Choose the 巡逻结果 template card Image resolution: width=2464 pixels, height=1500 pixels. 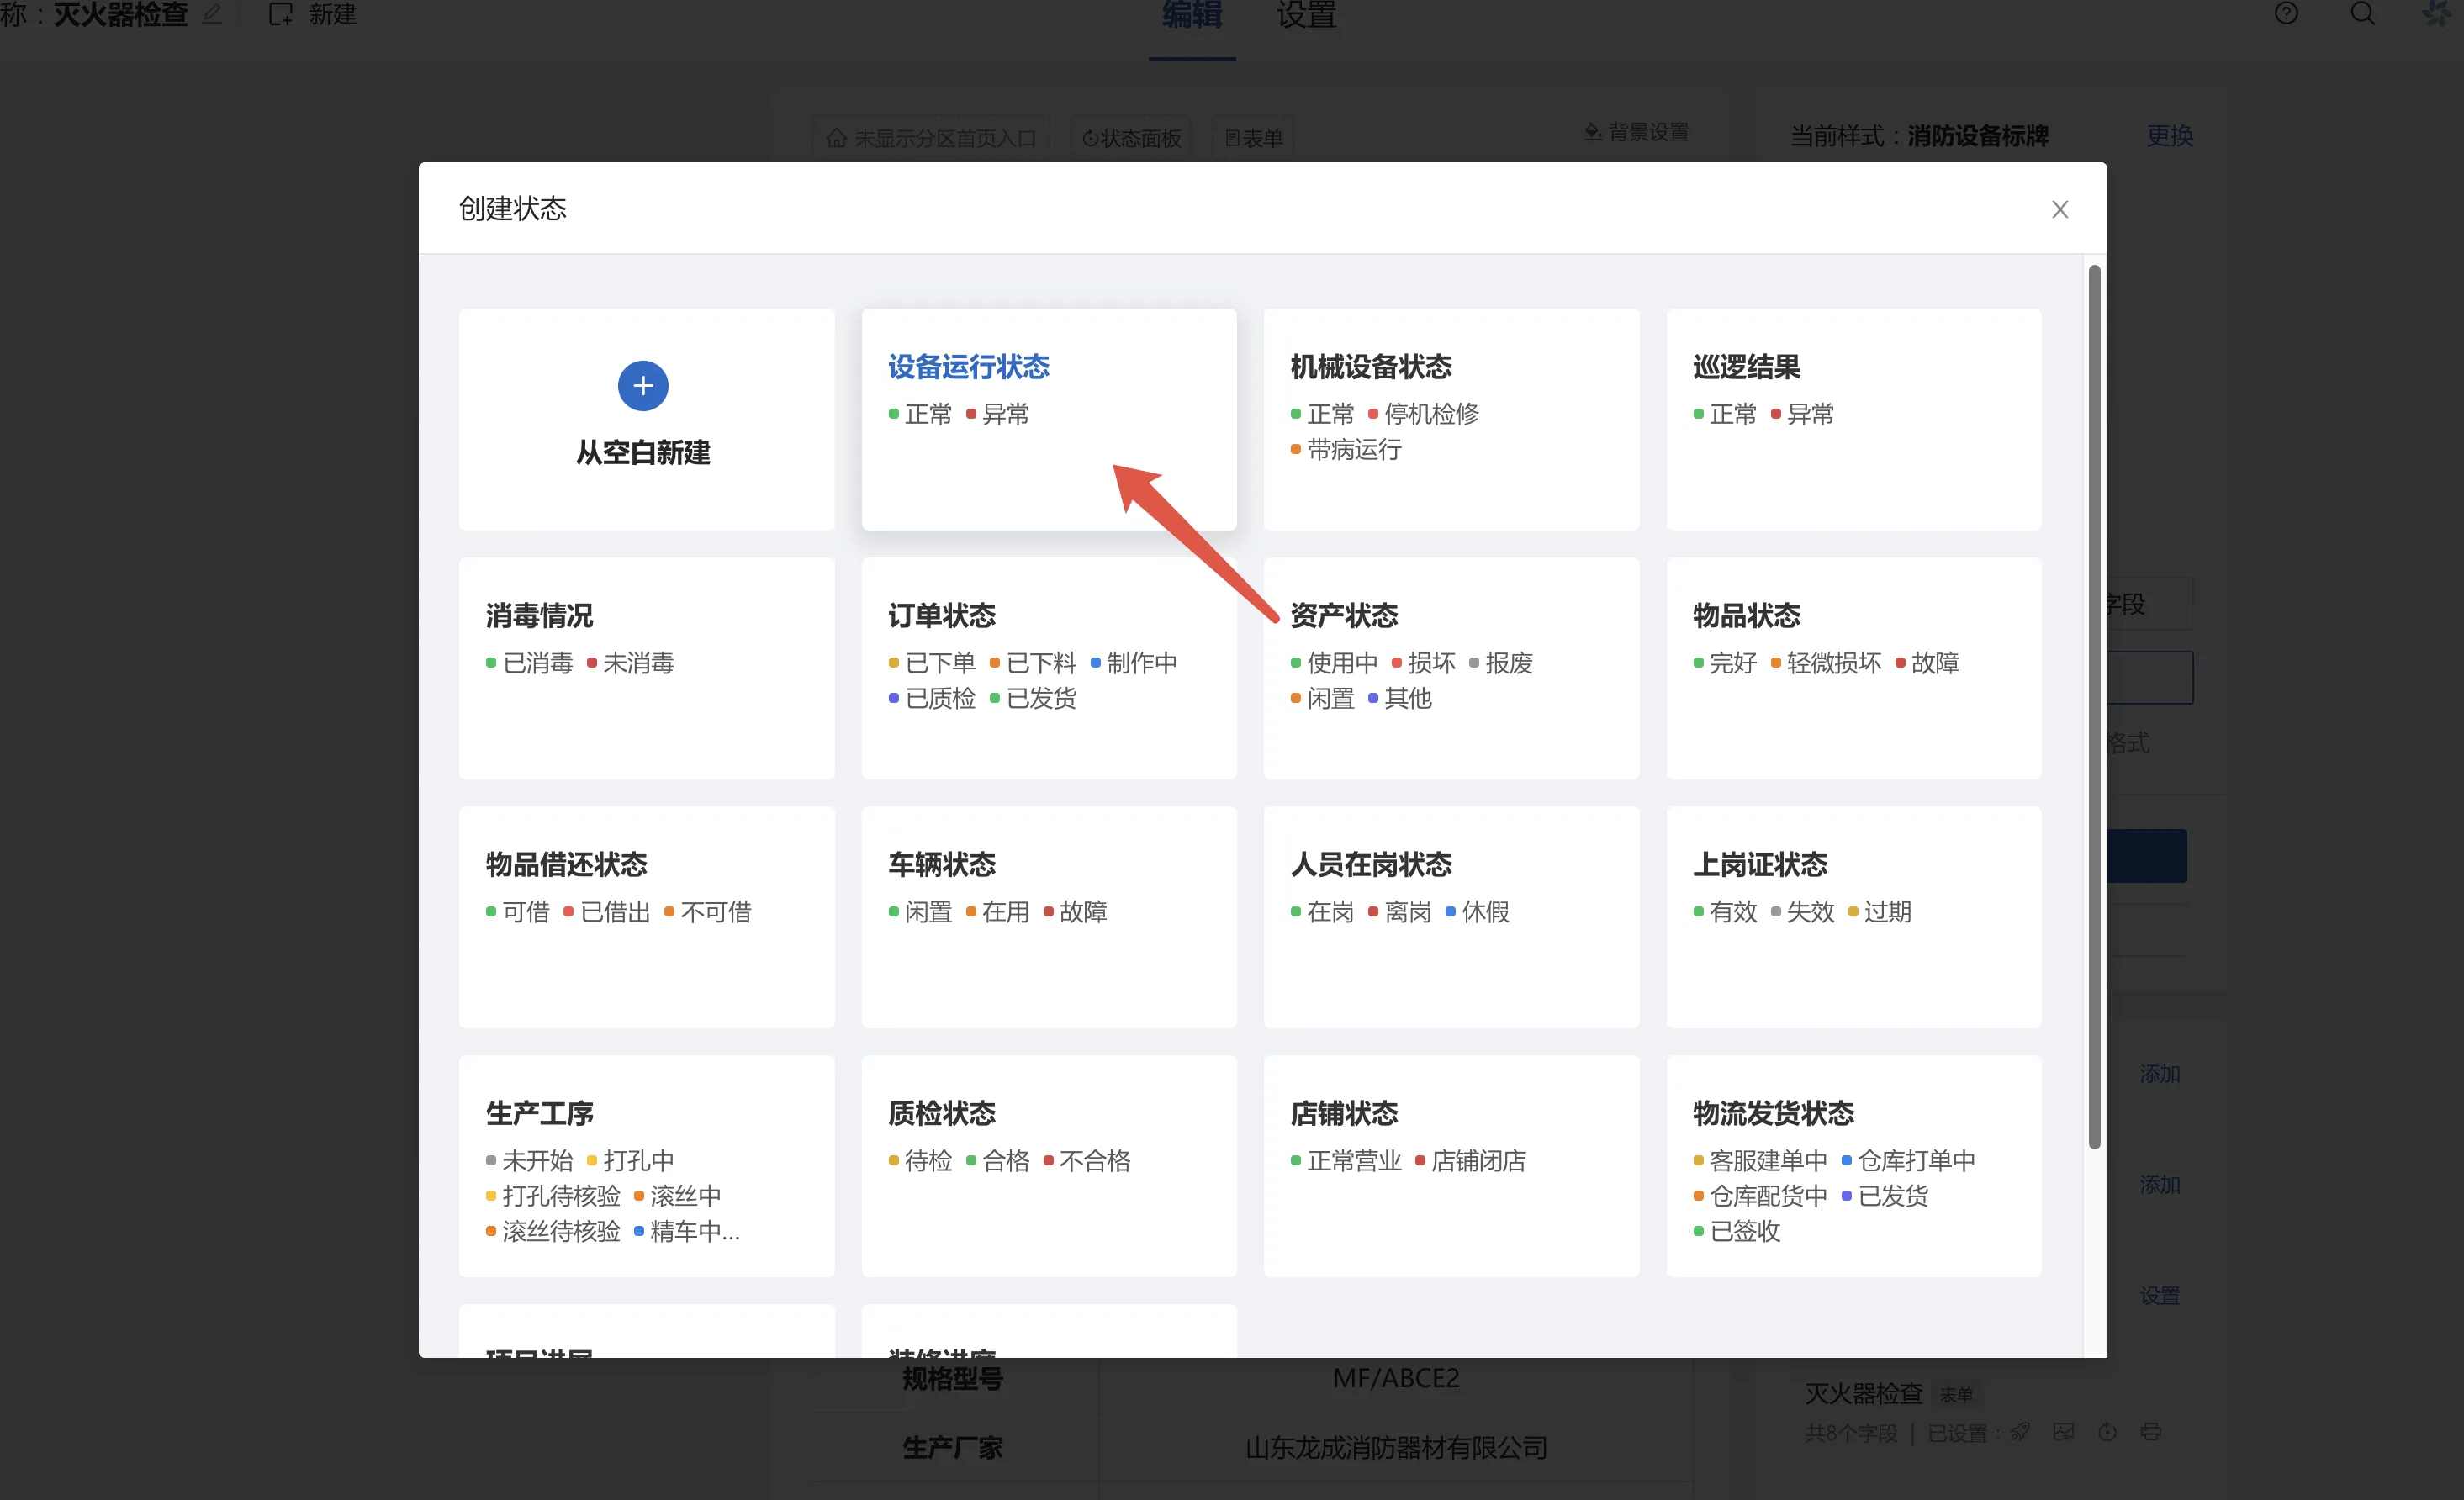(x=1853, y=419)
